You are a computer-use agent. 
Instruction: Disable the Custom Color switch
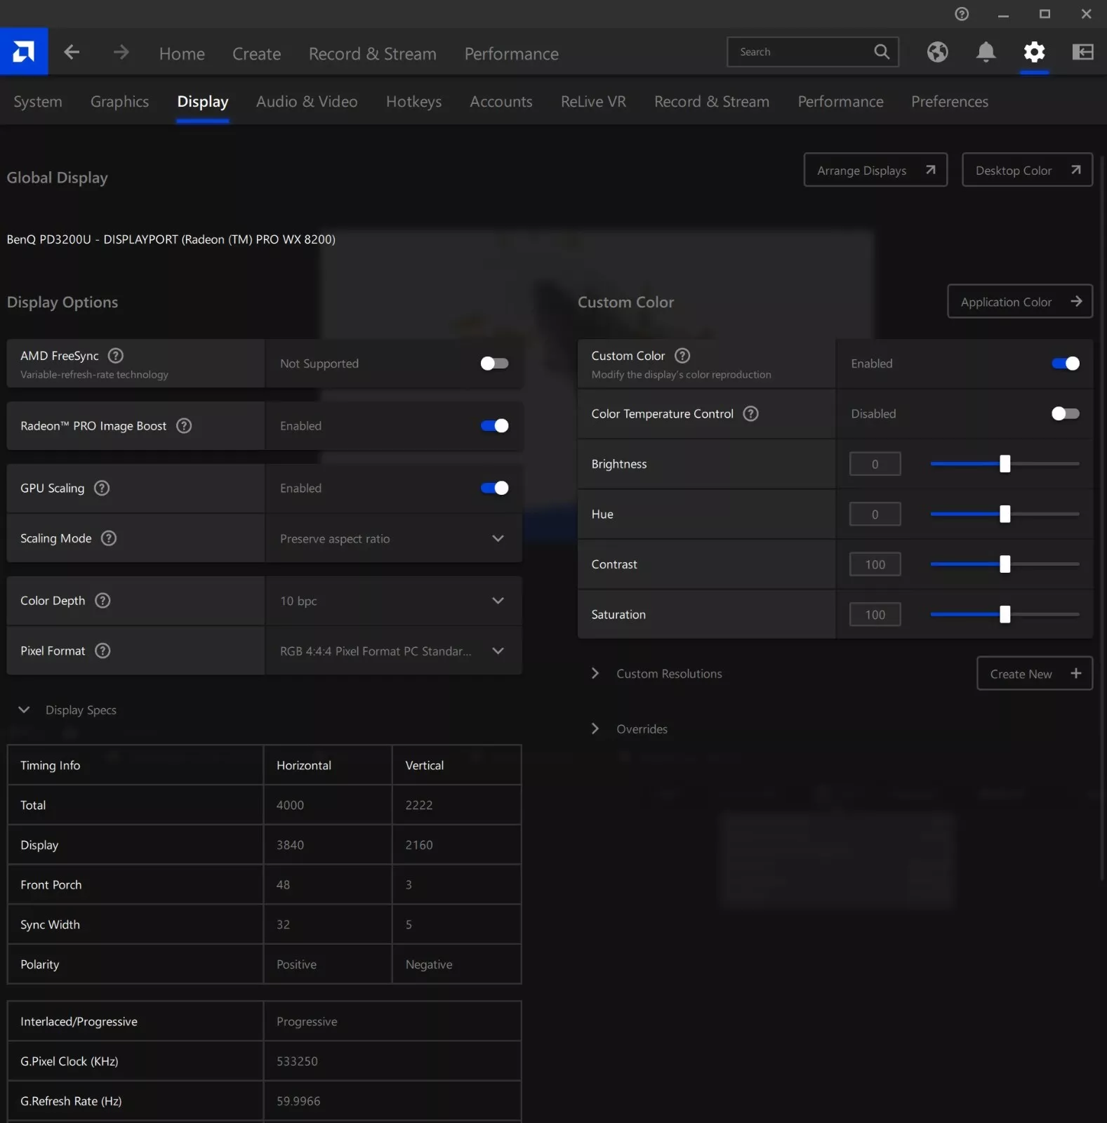coord(1065,364)
